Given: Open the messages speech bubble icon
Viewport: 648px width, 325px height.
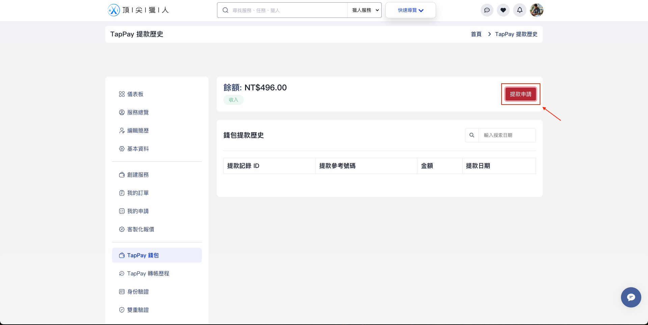Looking at the screenshot, I should [487, 10].
